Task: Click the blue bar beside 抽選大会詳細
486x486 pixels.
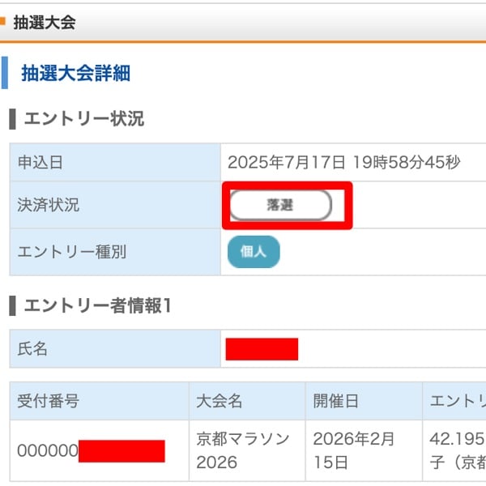Action: click(5, 73)
